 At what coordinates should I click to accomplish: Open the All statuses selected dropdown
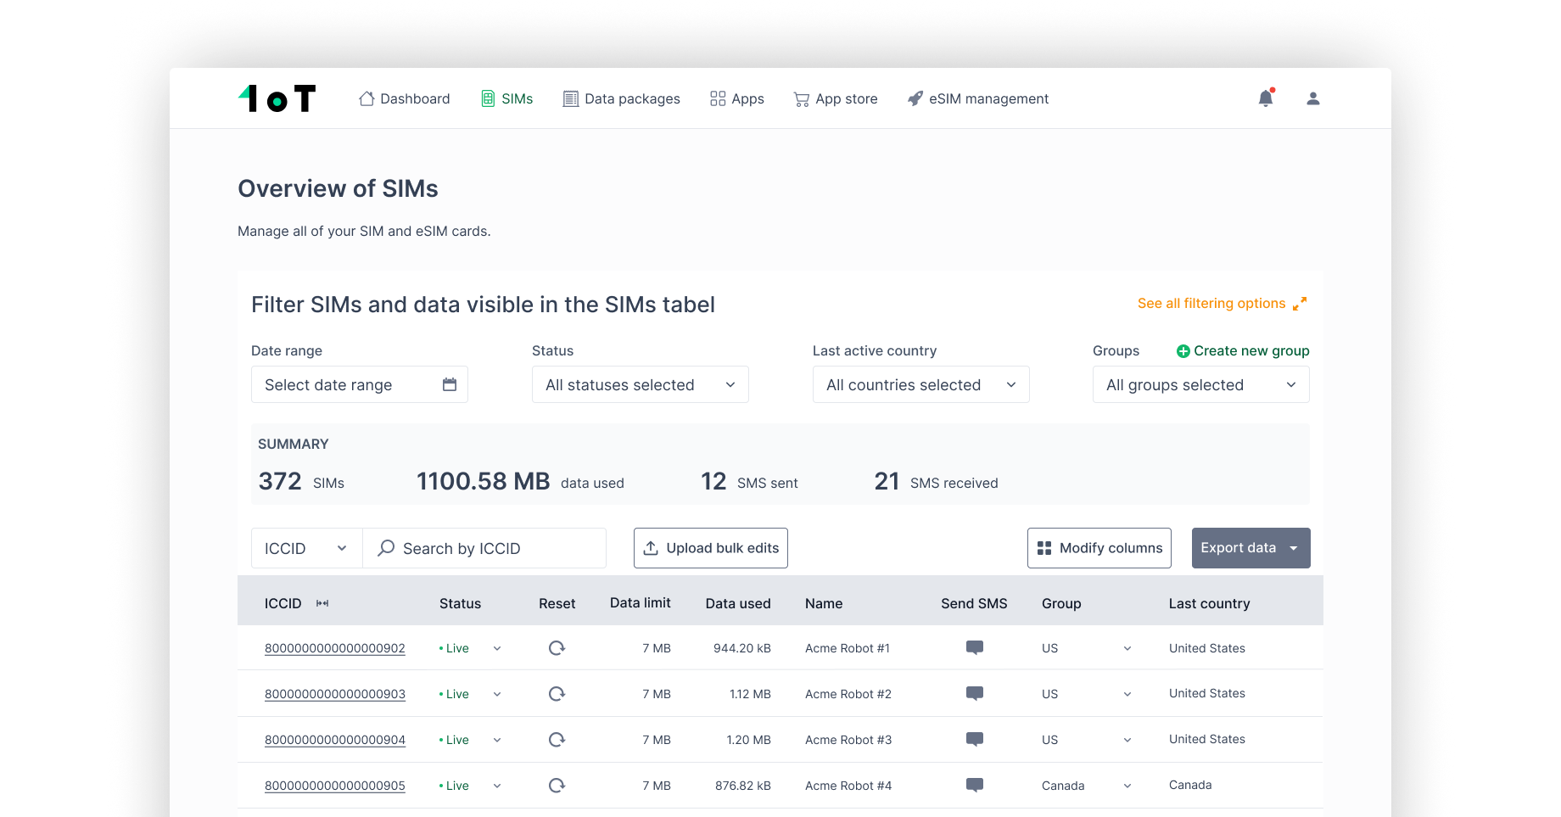pyautogui.click(x=641, y=384)
